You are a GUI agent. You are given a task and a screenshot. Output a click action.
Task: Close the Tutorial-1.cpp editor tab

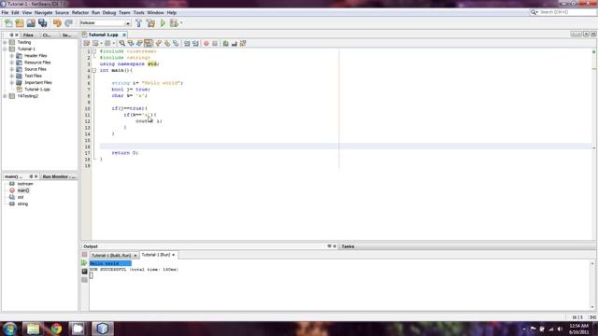pos(124,35)
